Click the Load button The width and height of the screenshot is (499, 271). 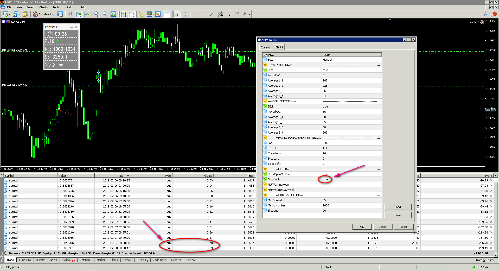coord(398,207)
